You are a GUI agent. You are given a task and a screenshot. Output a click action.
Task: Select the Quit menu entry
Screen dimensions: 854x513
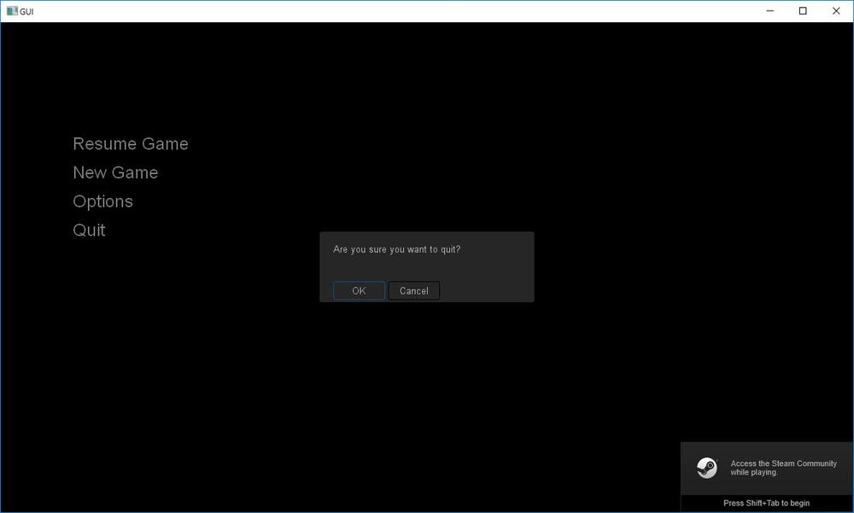[x=90, y=230]
